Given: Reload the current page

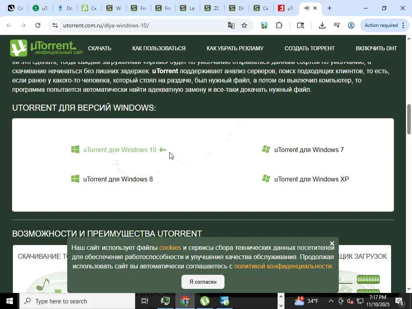Looking at the screenshot, I should [x=38, y=25].
